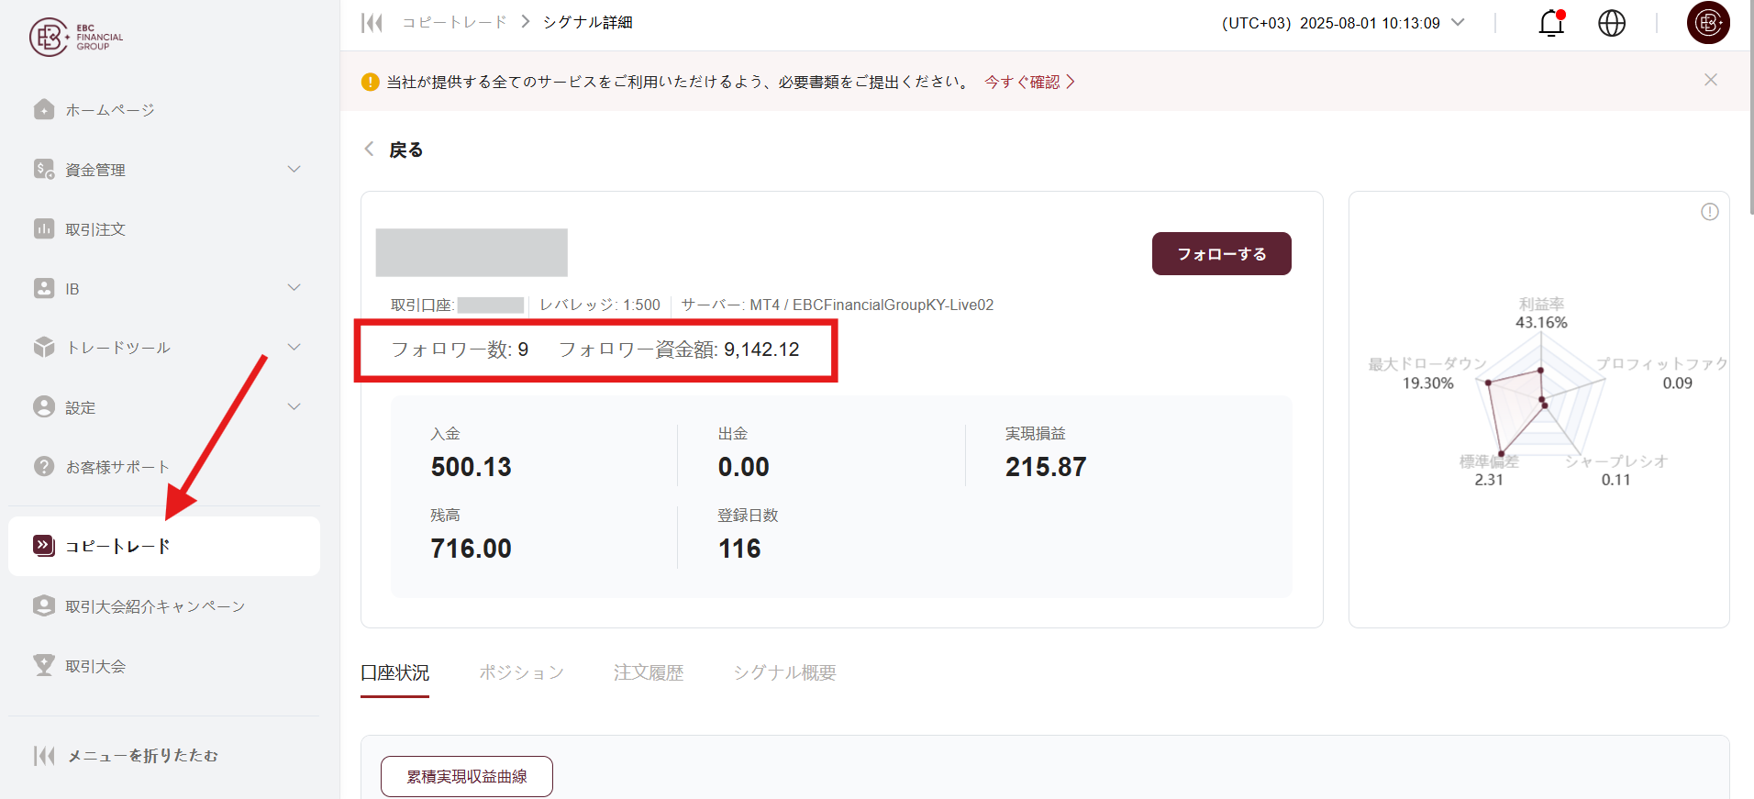Click the 取引大会 trophy icon
1754x799 pixels.
pyautogui.click(x=44, y=665)
